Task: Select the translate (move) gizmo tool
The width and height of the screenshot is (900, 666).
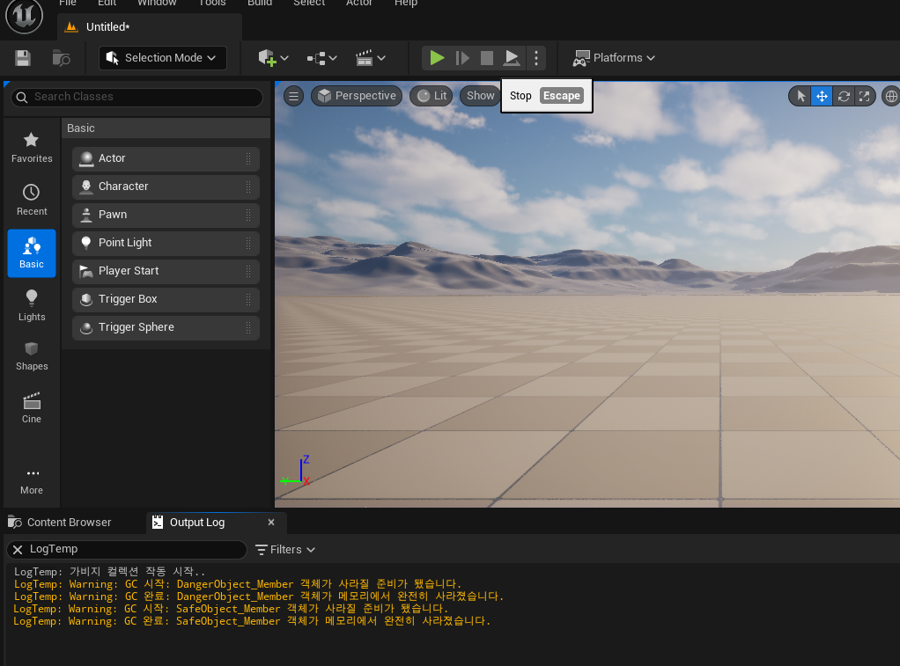Action: (822, 97)
